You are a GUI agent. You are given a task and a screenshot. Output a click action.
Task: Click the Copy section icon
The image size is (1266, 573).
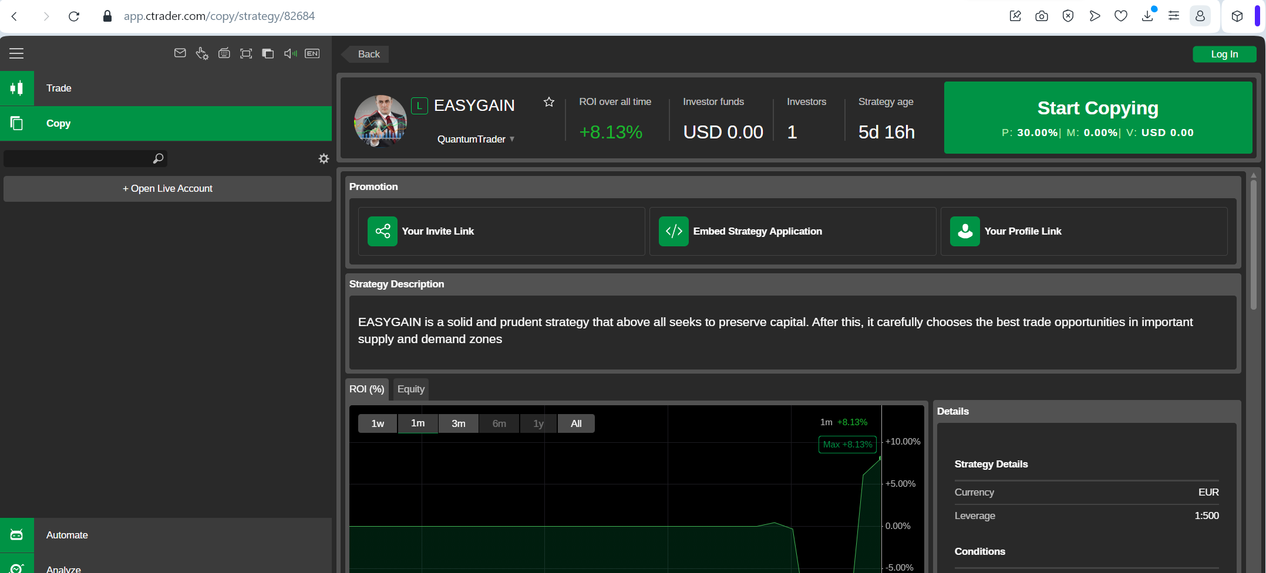pos(17,123)
